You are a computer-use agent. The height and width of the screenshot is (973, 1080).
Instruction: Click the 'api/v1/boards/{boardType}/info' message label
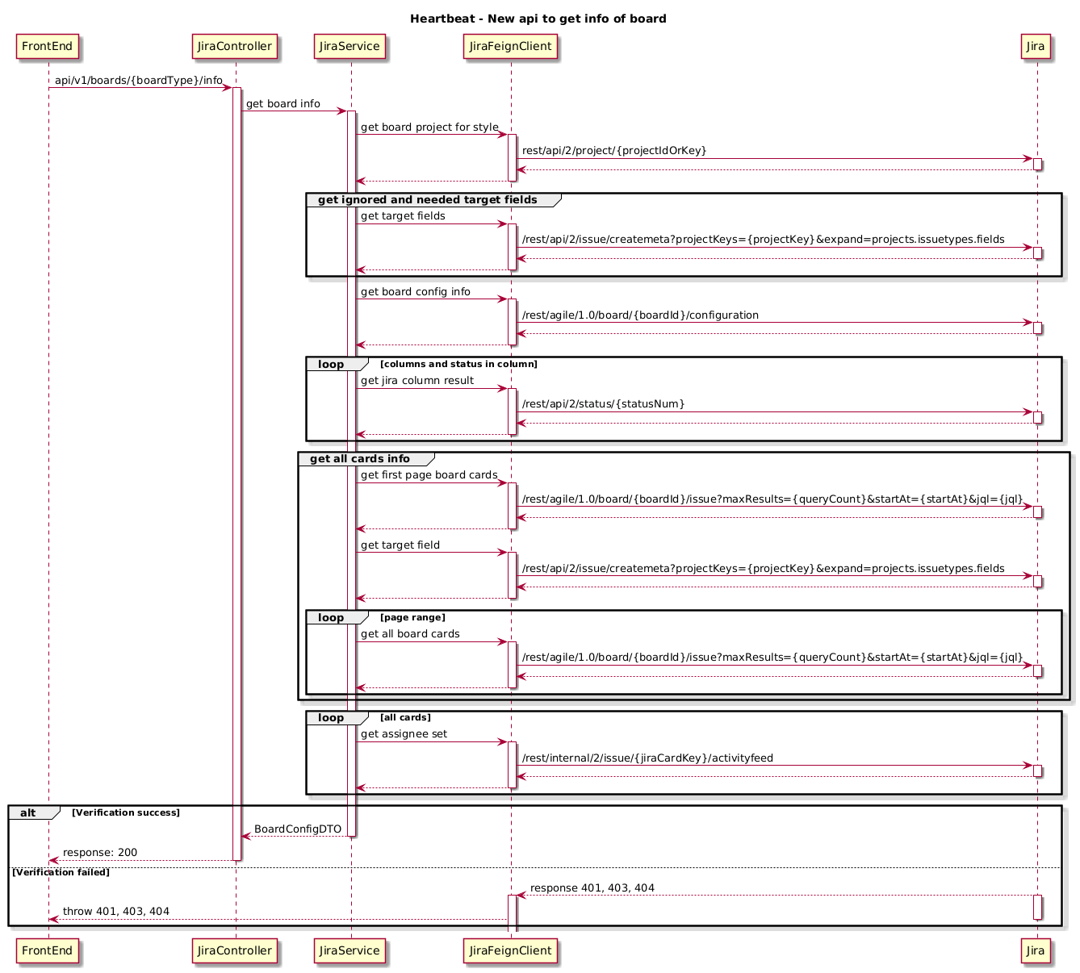click(x=139, y=81)
